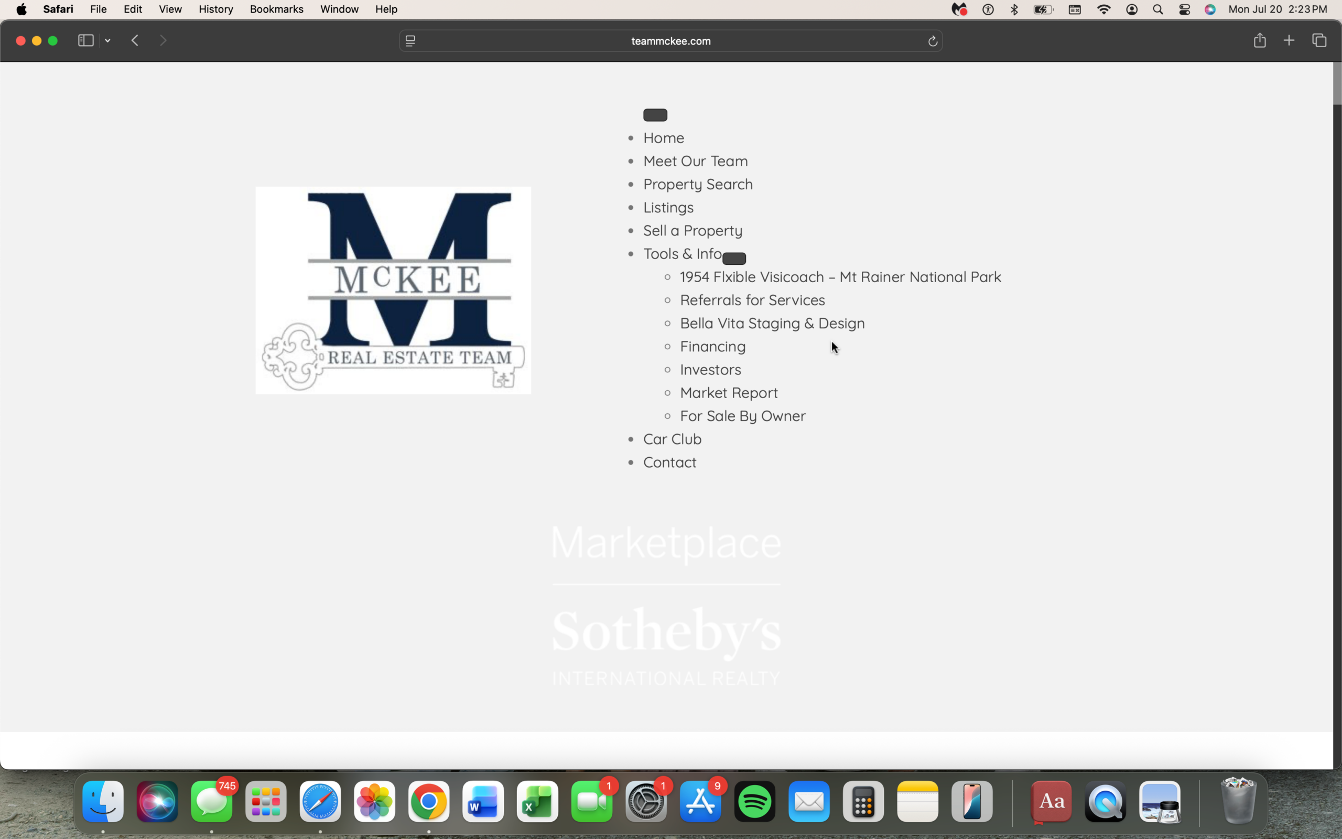Open Finder from the dock
Image resolution: width=1342 pixels, height=839 pixels.
(x=103, y=801)
